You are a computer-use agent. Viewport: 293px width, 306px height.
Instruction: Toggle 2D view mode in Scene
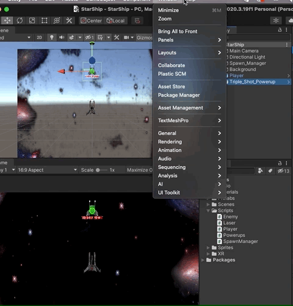[x=39, y=37]
